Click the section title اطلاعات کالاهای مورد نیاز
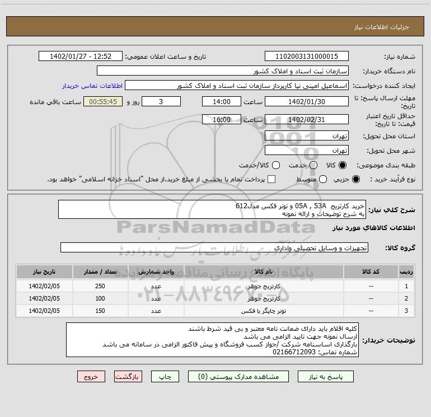The image size is (431, 417). tap(374, 228)
